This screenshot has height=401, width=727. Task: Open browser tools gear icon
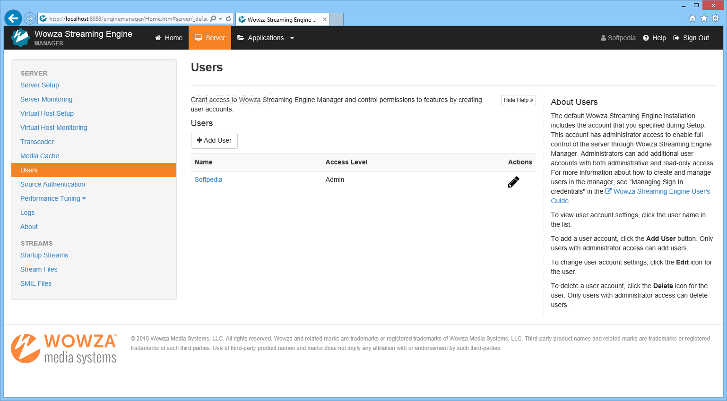pyautogui.click(x=716, y=18)
